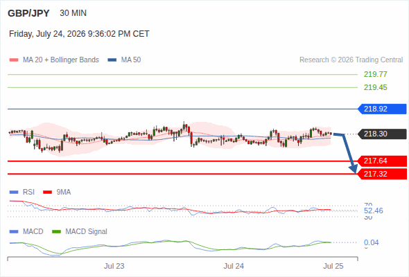
Task: Select the date line Friday, July 24, 2026
Action: [x=79, y=34]
